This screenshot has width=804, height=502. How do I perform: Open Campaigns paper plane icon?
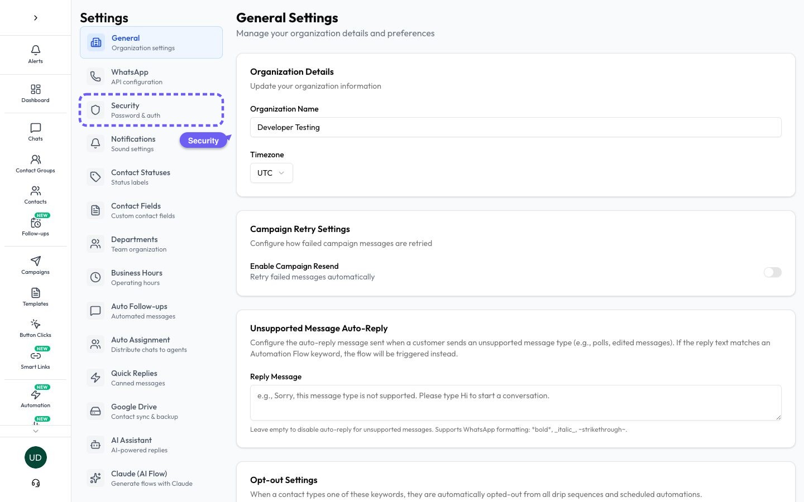pyautogui.click(x=36, y=261)
